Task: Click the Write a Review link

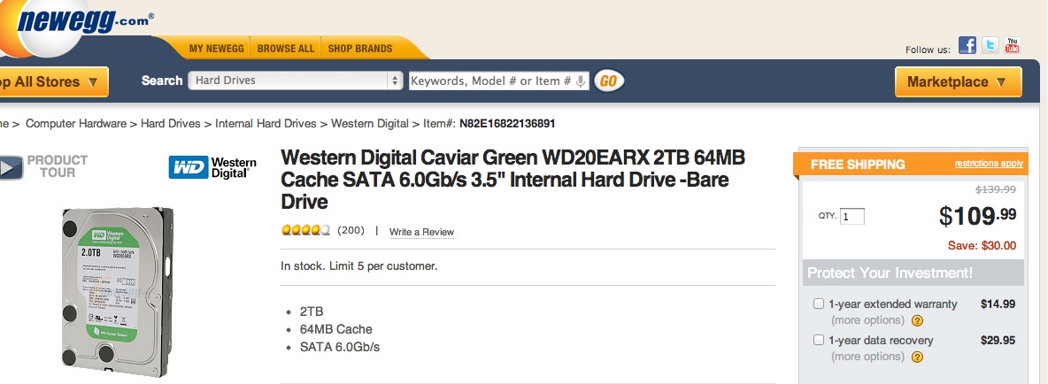Action: point(421,232)
